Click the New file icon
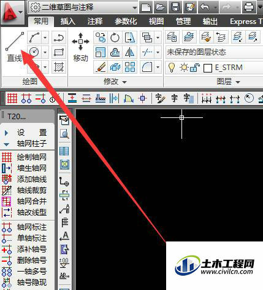 point(146,7)
